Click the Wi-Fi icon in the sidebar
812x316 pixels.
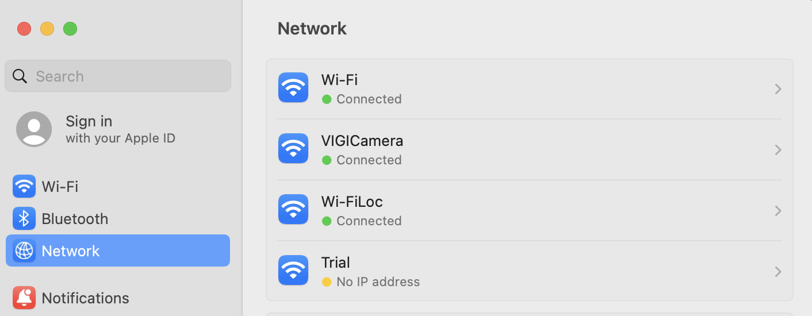[24, 187]
